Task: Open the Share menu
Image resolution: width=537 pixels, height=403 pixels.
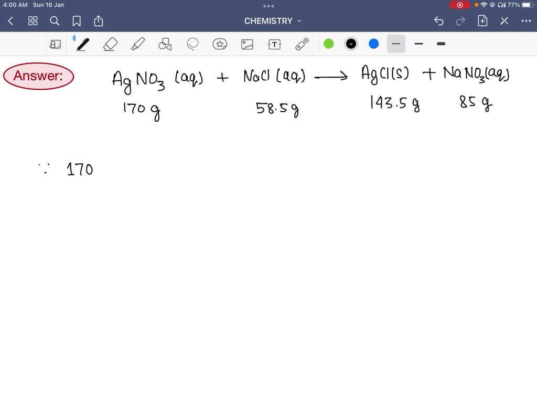Action: pos(99,21)
